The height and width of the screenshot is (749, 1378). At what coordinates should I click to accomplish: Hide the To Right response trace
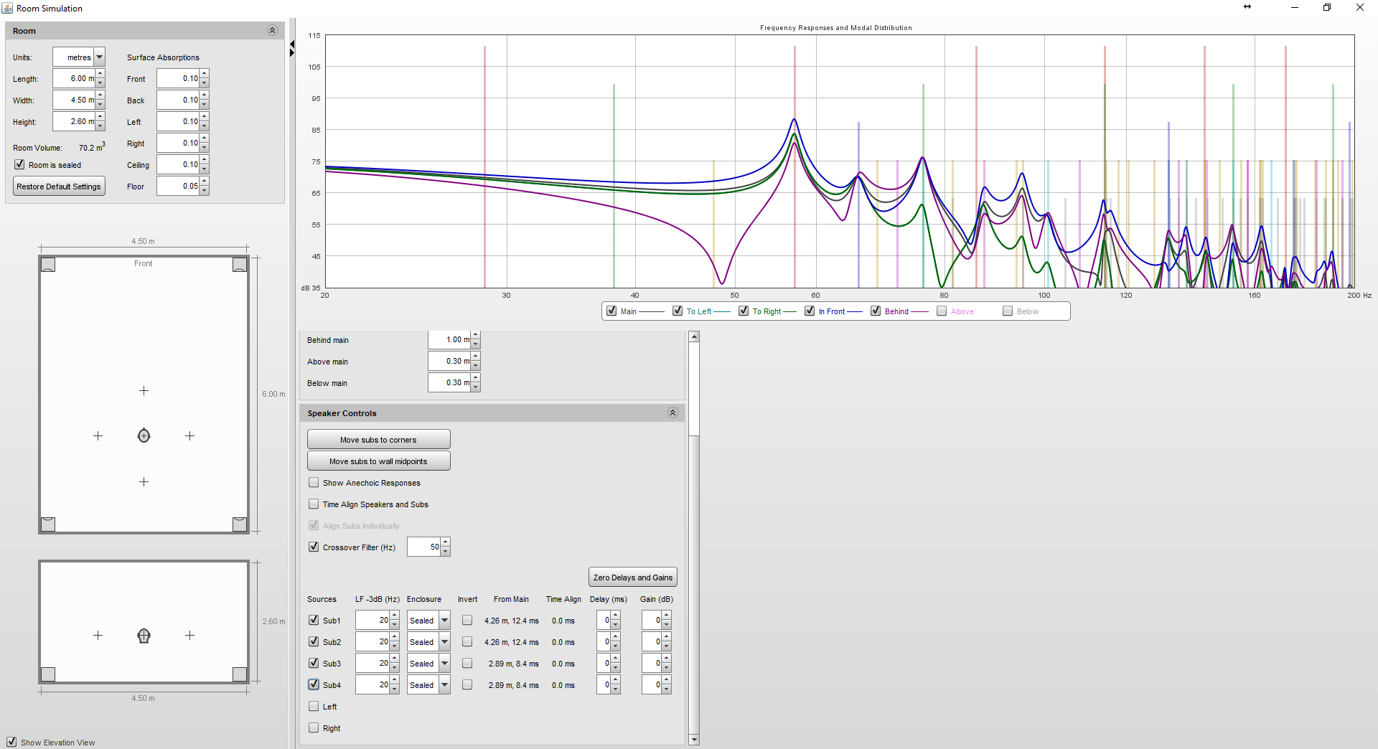(744, 311)
